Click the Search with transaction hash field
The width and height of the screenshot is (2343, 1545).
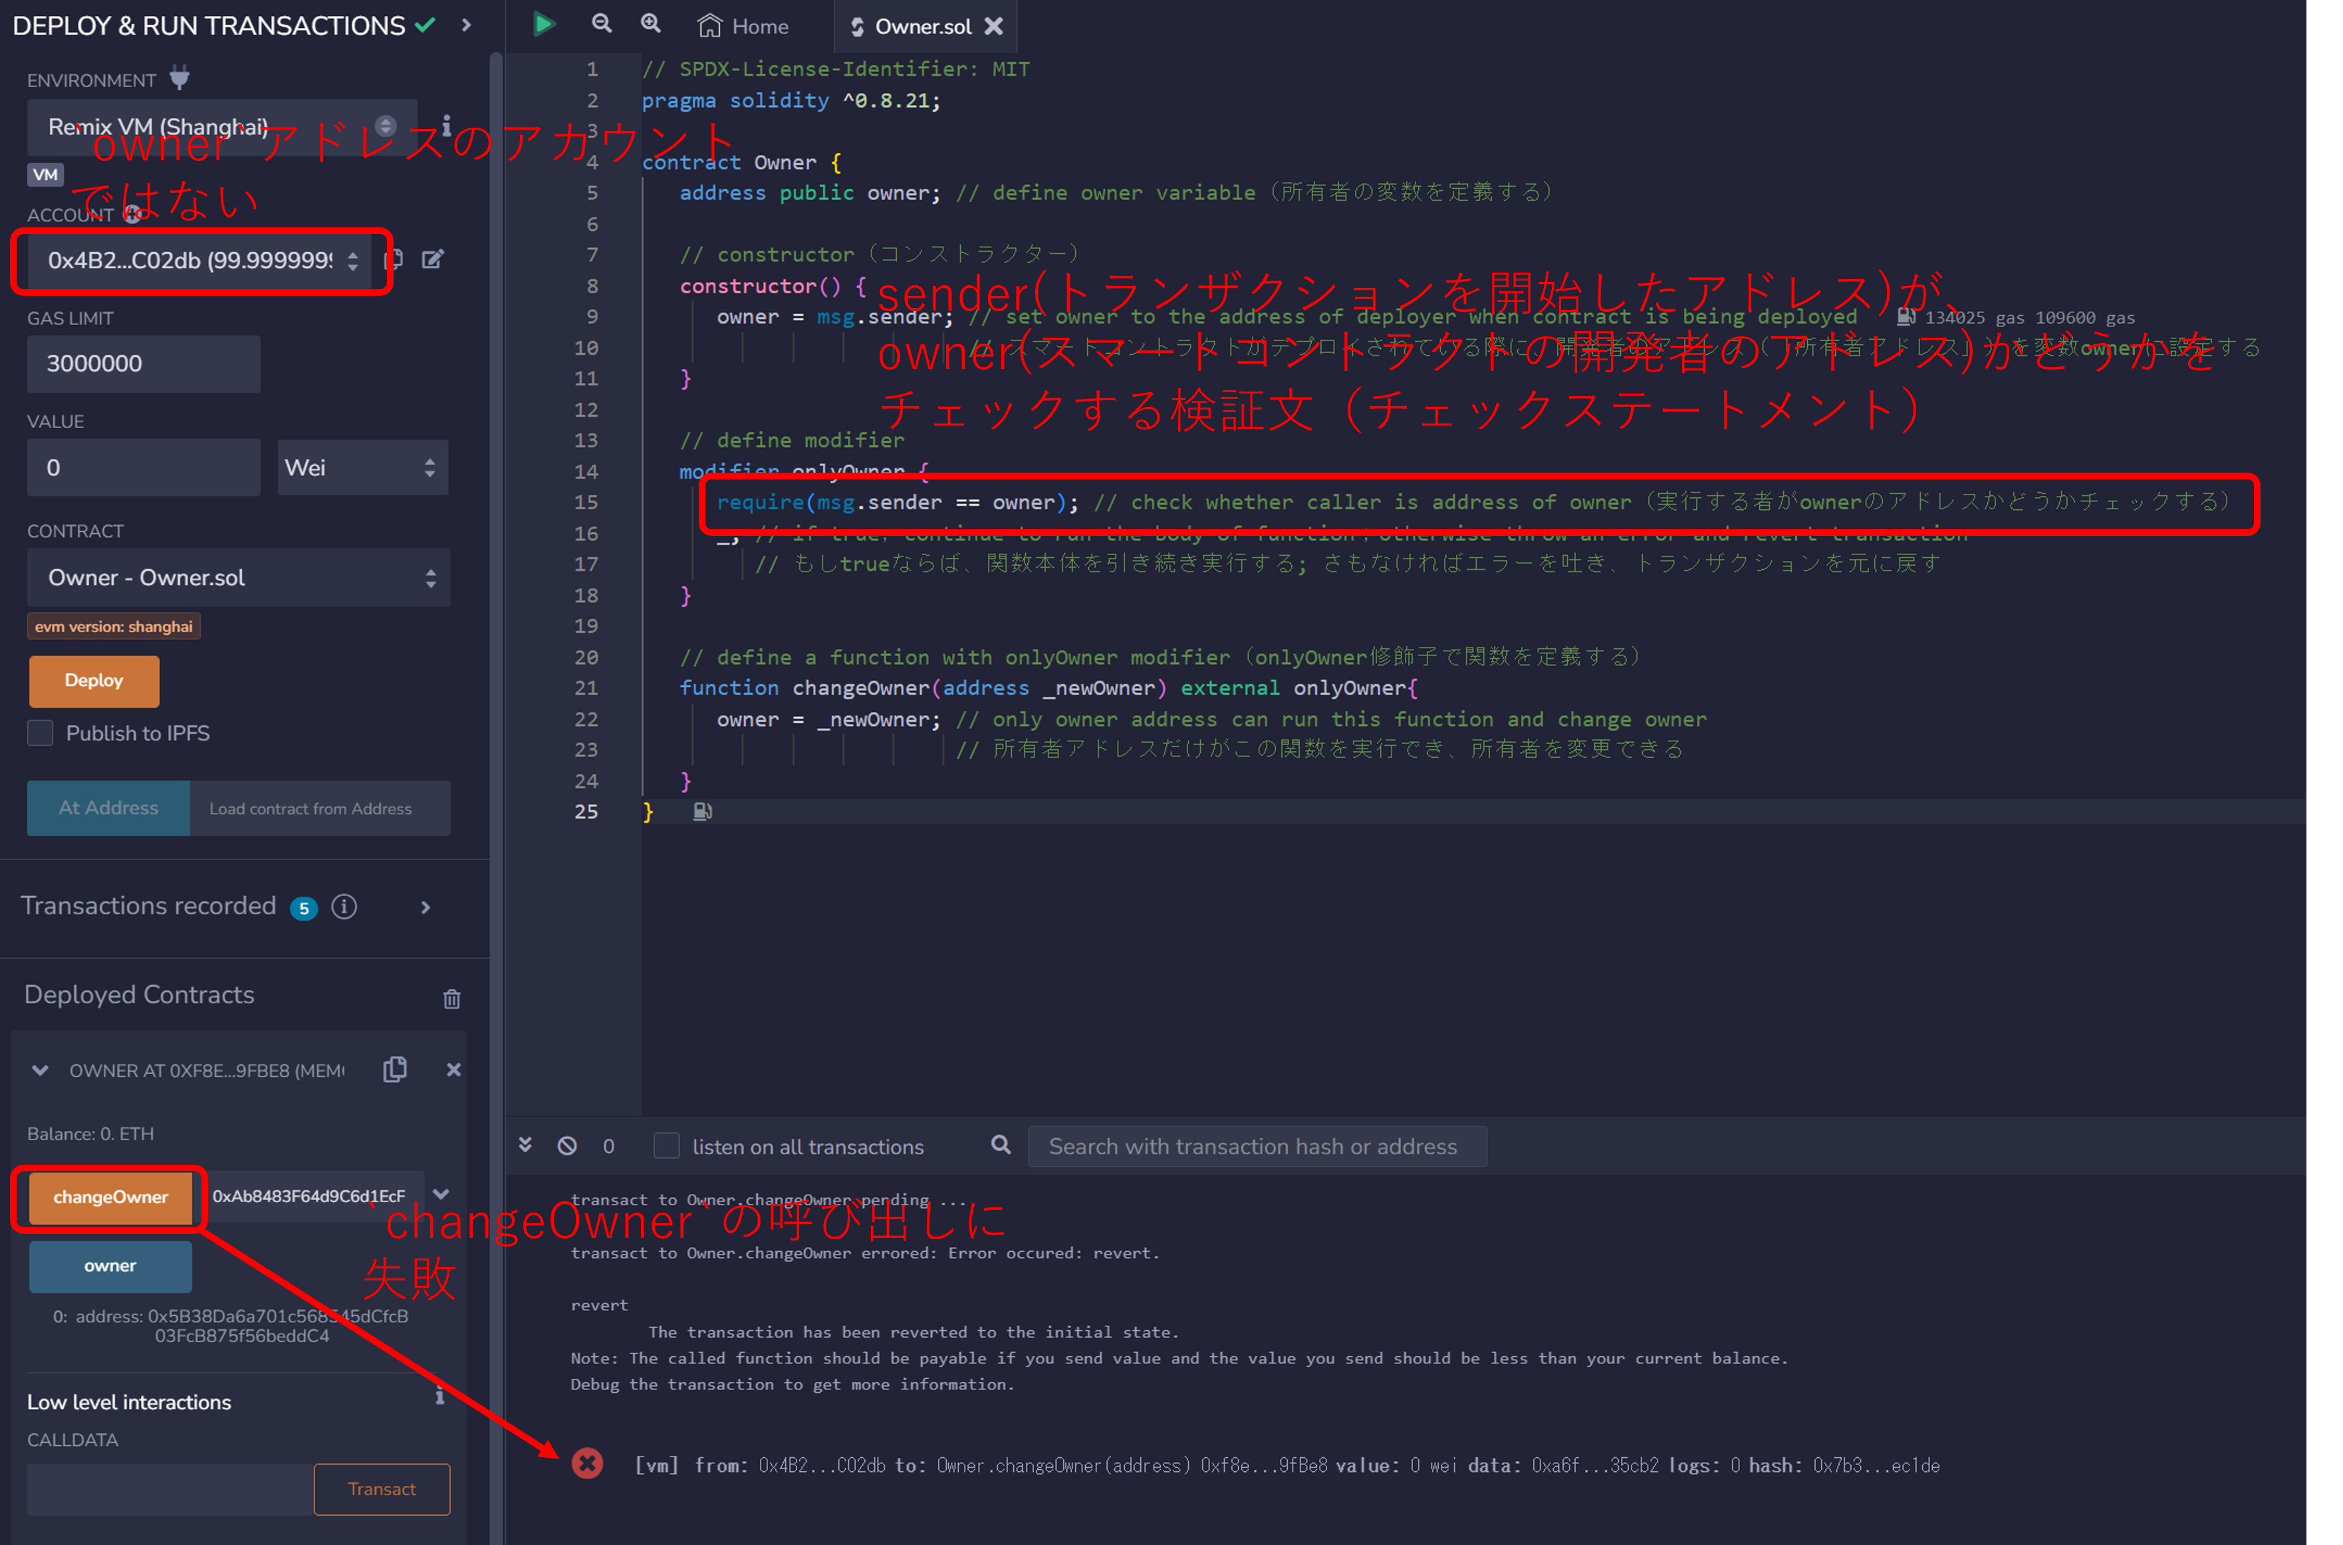(1257, 1147)
